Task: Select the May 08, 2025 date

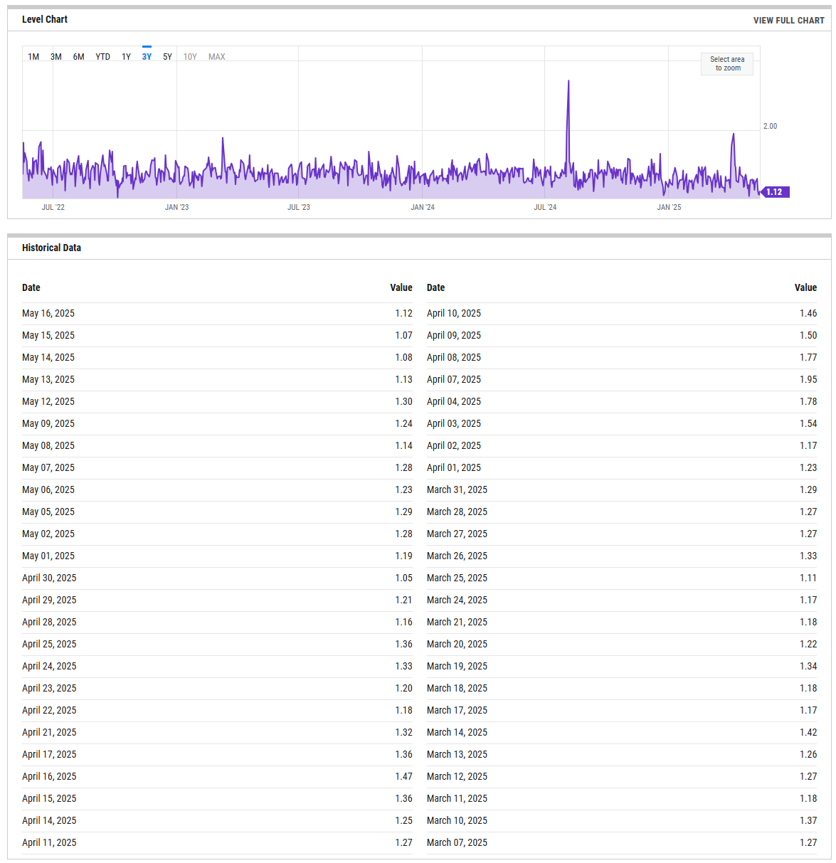Action: click(x=48, y=446)
